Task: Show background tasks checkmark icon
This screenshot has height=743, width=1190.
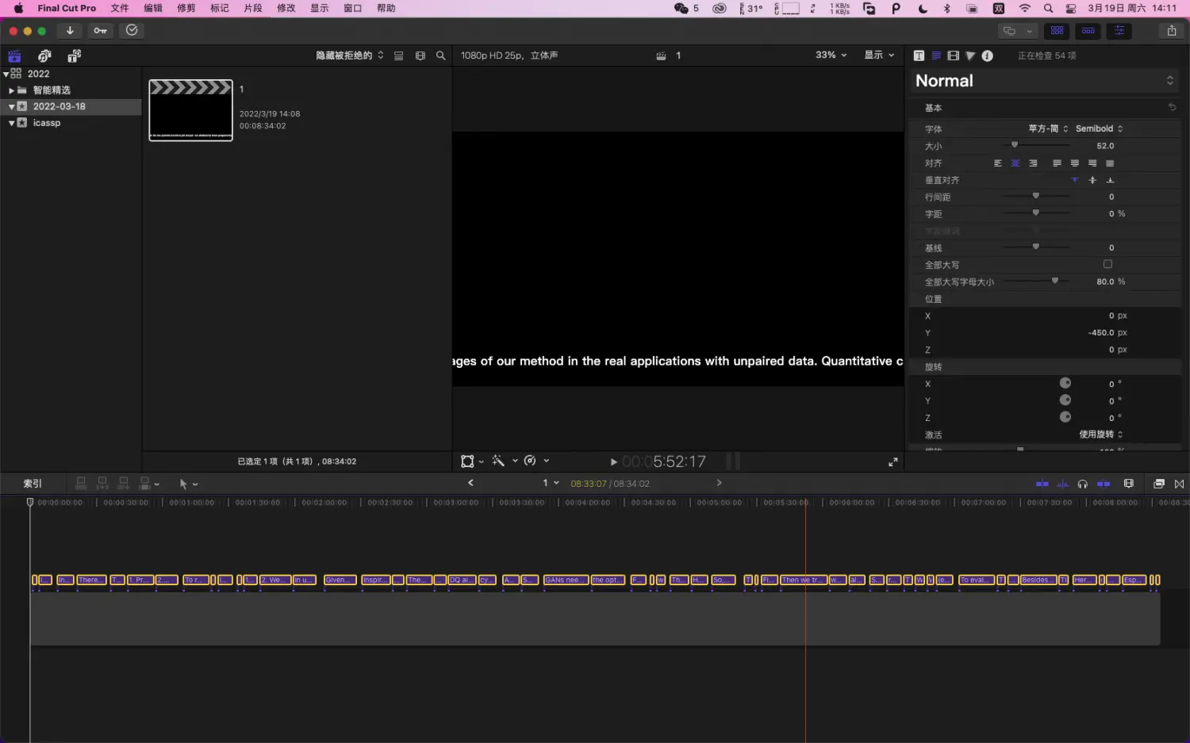Action: 132,31
